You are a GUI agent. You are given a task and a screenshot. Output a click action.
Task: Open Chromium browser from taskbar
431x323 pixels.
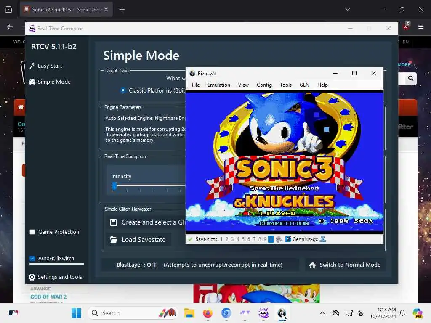226,313
